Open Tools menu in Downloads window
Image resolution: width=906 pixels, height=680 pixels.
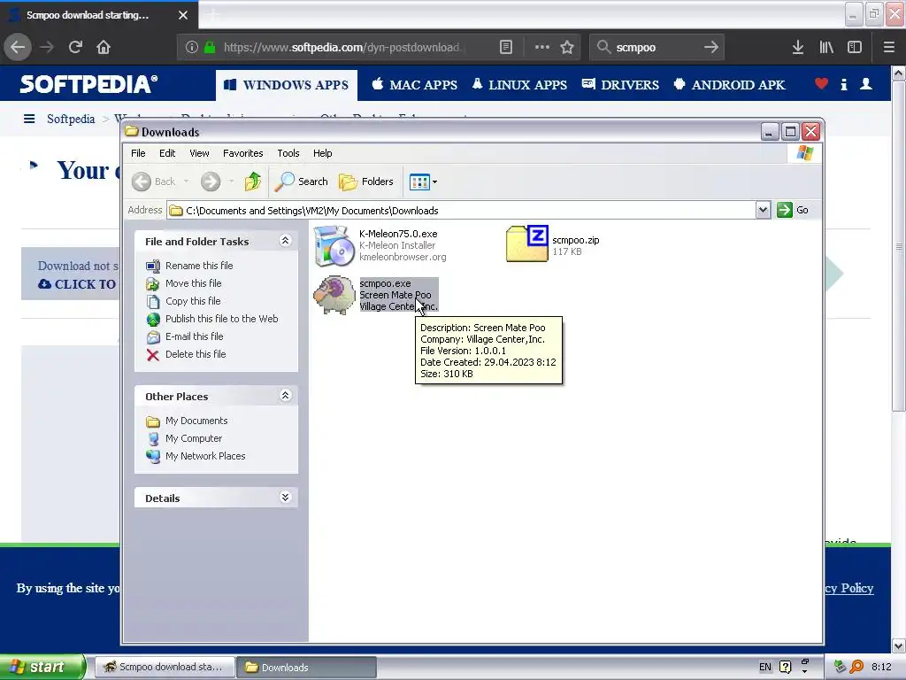click(x=288, y=153)
